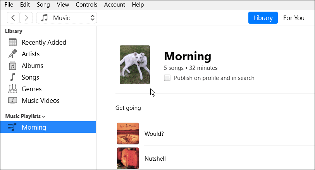Select the Music Videos screen icon
315x170 pixels.
tap(13, 101)
